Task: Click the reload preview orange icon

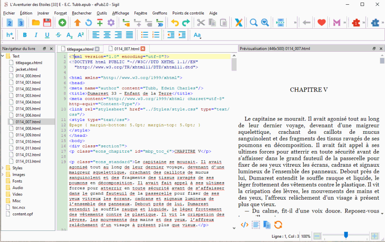Action: click(278, 224)
